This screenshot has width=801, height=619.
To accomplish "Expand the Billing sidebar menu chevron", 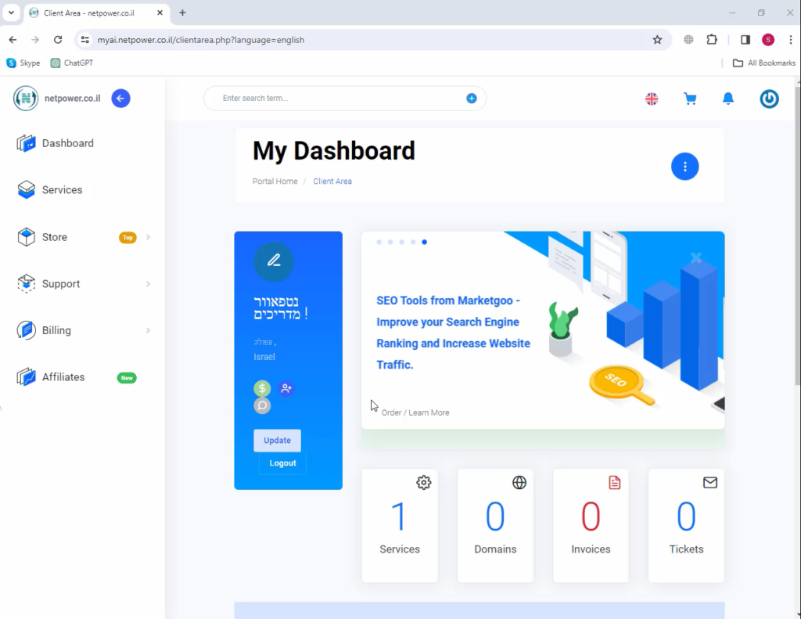I will (148, 330).
